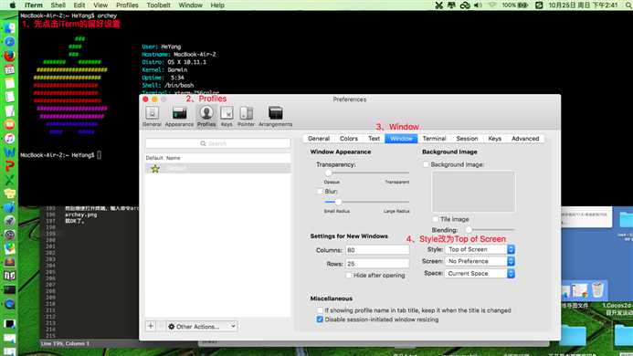Click the Columns input field
Screen dimensions: 633x356
coord(377,250)
